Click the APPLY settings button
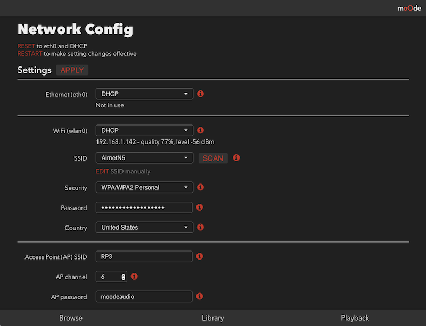Image resolution: width=426 pixels, height=326 pixels. (x=72, y=70)
